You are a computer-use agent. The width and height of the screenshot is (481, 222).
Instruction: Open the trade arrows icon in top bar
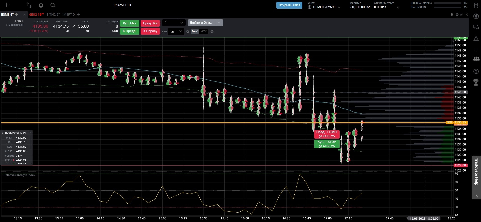[29, 5]
